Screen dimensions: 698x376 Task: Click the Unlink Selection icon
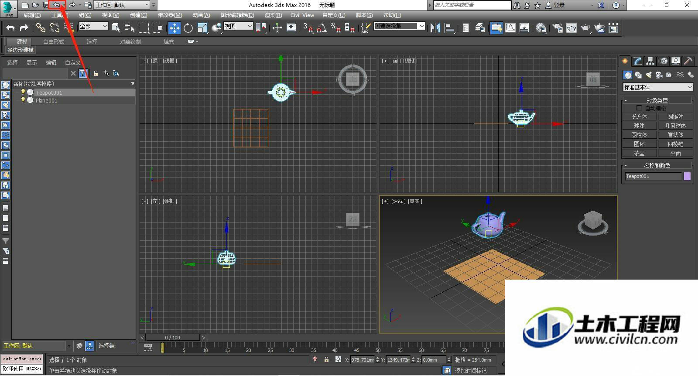(x=55, y=28)
